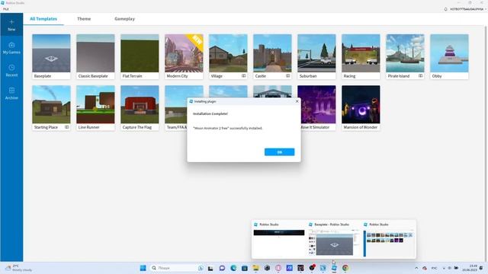Click the Roblox Studio taskbar icon
This screenshot has width=488, height=274.
(334, 268)
